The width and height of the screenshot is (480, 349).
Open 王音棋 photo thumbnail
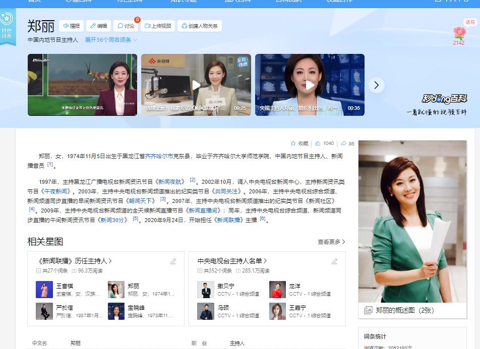point(44,290)
